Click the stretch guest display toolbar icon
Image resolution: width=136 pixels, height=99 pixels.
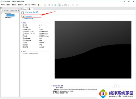click(77, 5)
